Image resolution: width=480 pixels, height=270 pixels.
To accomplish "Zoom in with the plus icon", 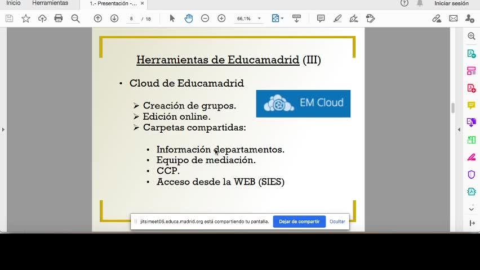I will coord(221,19).
